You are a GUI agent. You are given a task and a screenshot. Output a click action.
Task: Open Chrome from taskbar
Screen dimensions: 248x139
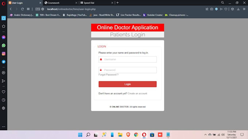pos(136,135)
